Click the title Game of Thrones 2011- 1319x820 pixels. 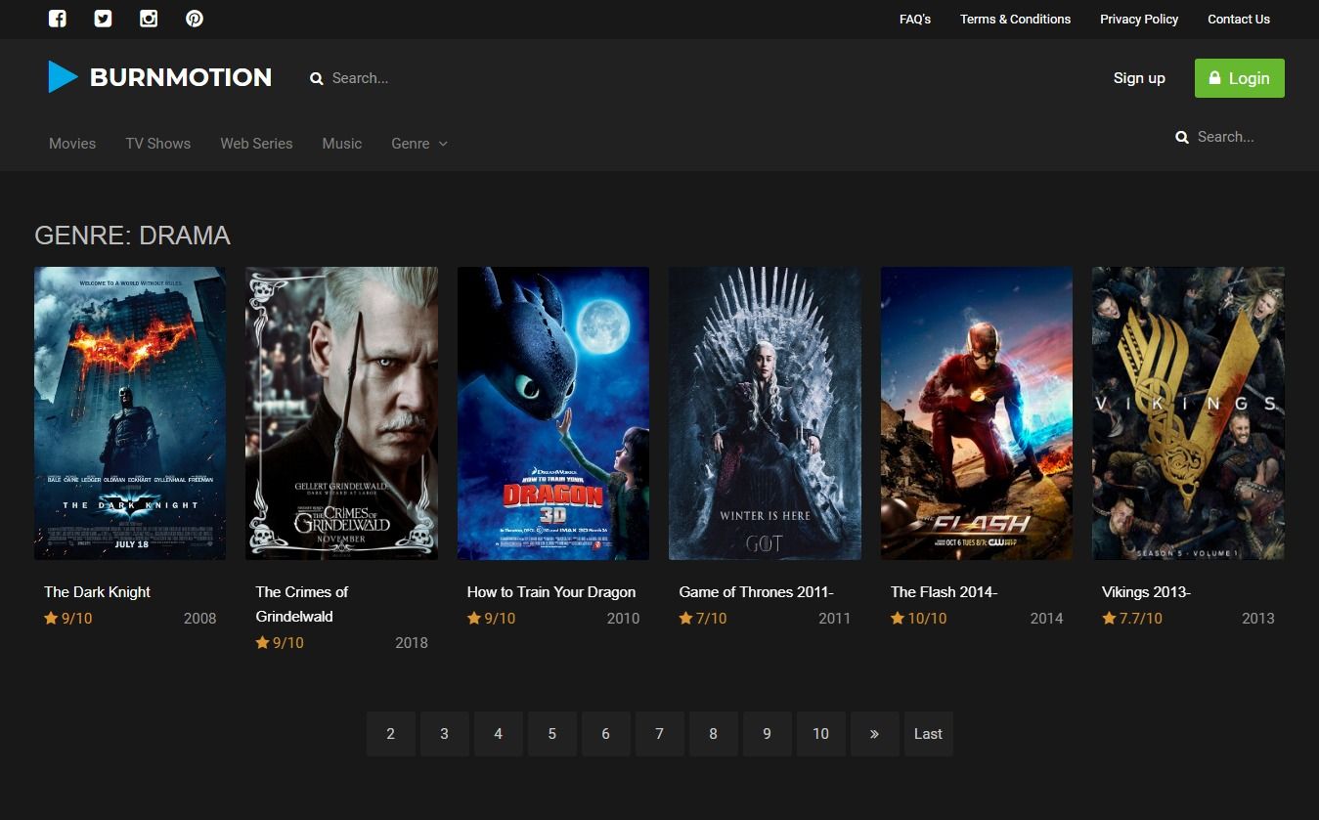coord(756,592)
